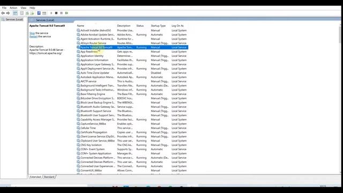The width and height of the screenshot is (343, 193).
Task: Select the Block Level Backup Engine row
Action: [132, 102]
